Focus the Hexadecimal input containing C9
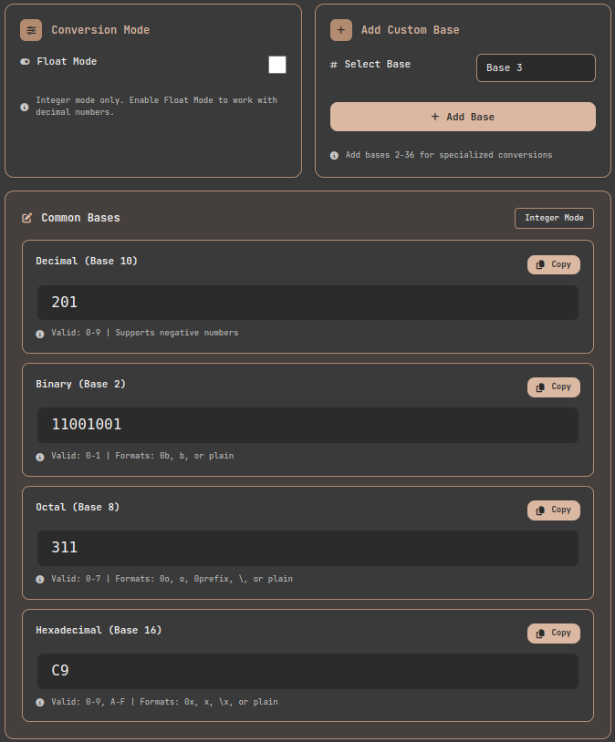The width and height of the screenshot is (615, 742). 308,671
